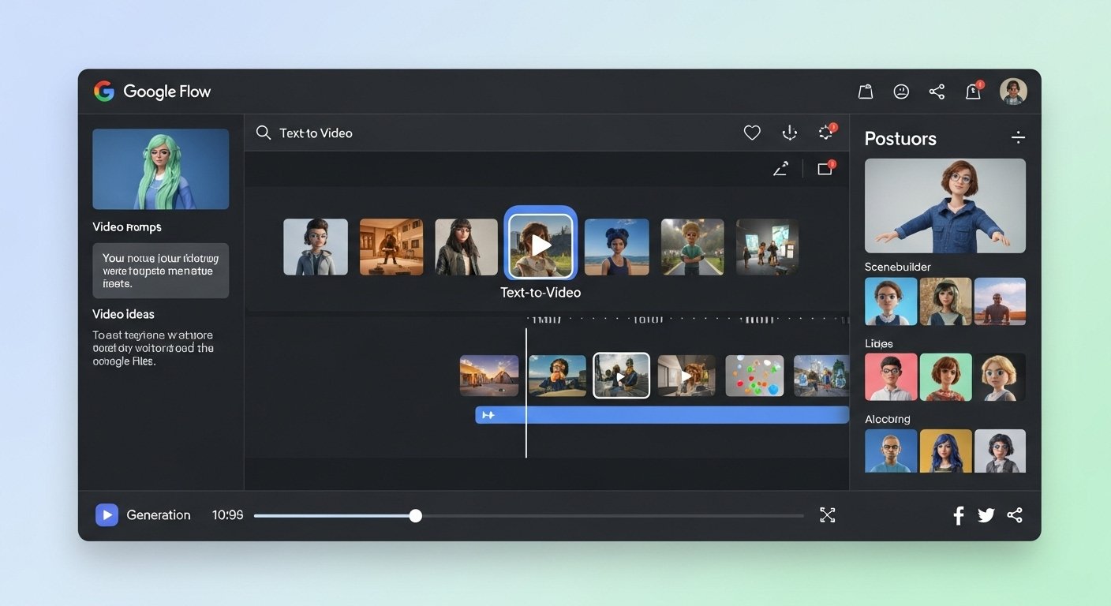Click the emoji face icon

(901, 92)
